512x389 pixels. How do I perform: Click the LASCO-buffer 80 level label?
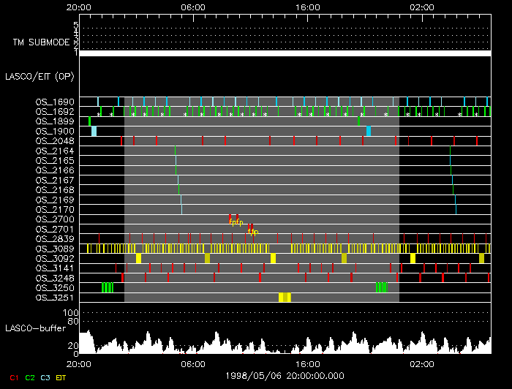click(73, 322)
